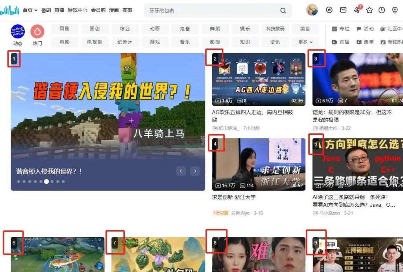403x272 pixels.
Task: Open the 社区中心 icon link
Action: (x=392, y=29)
